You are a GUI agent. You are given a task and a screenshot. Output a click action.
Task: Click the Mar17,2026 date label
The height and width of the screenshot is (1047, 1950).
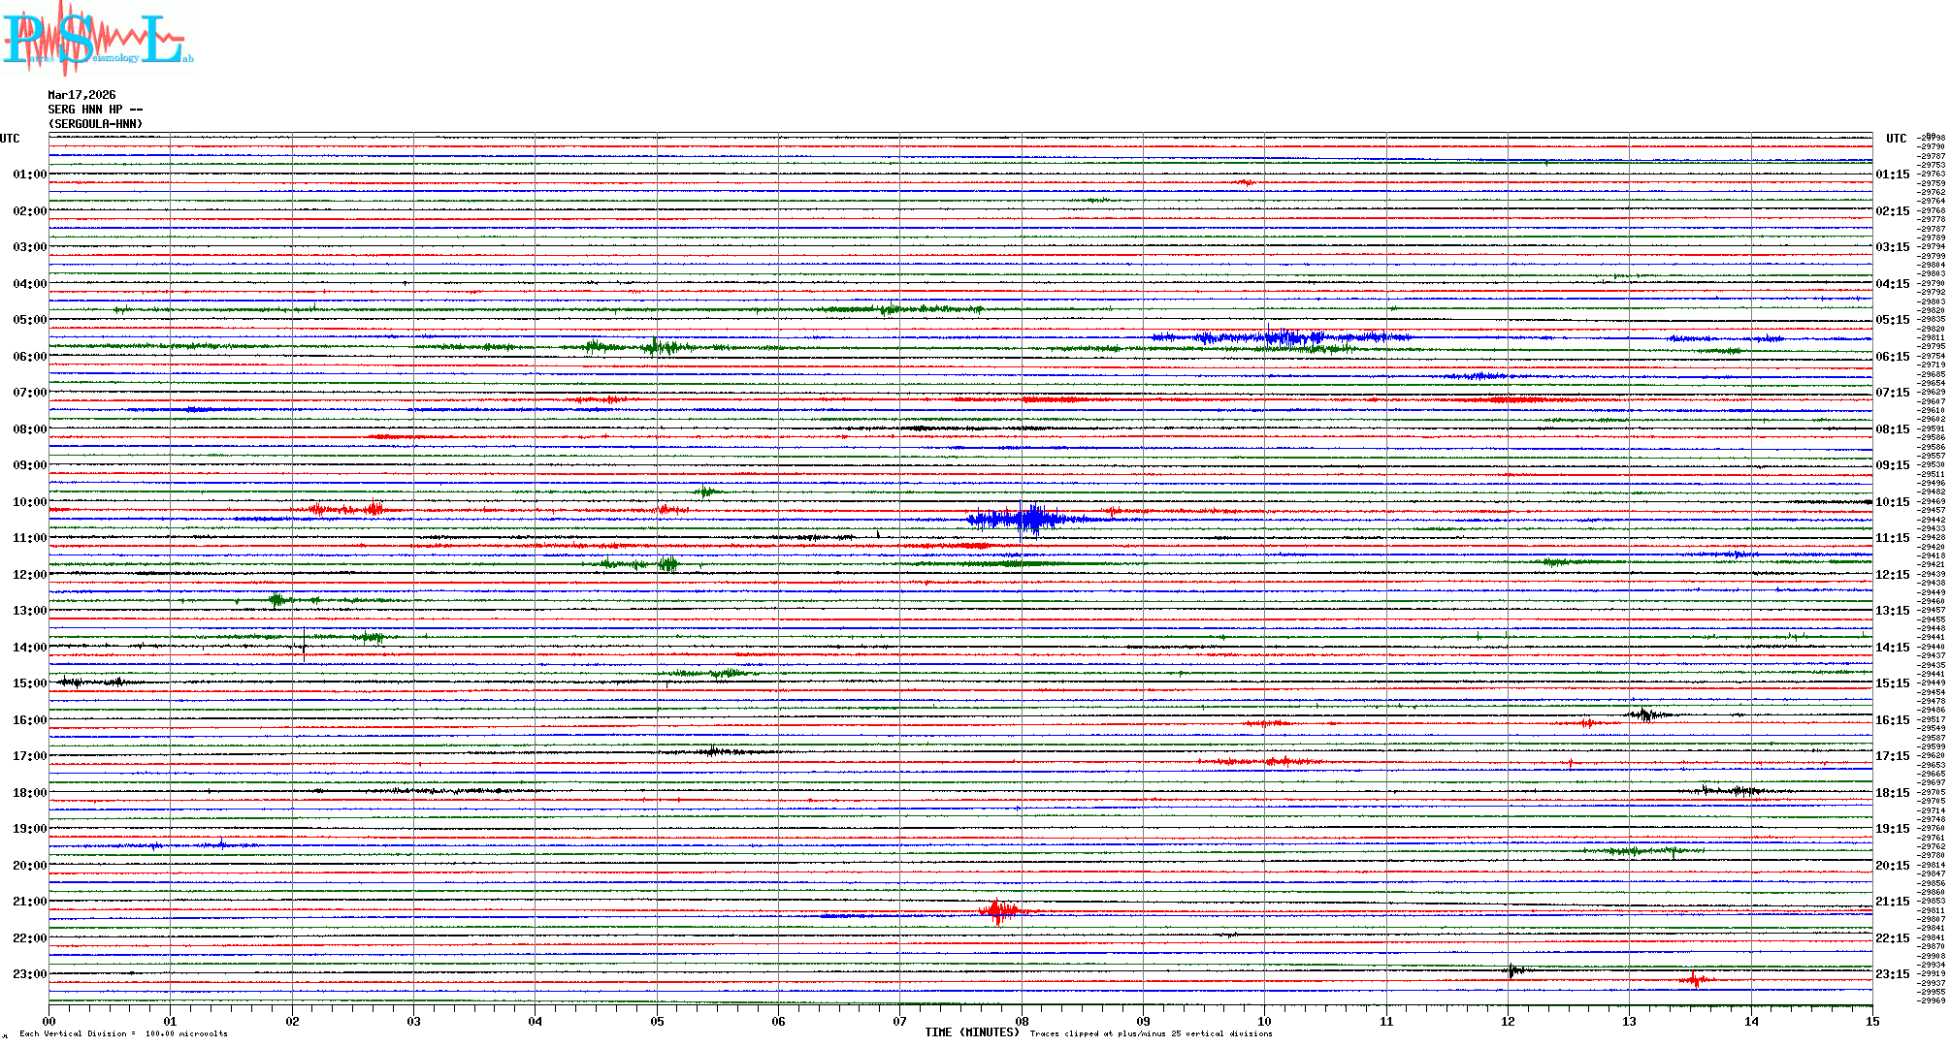click(x=81, y=95)
